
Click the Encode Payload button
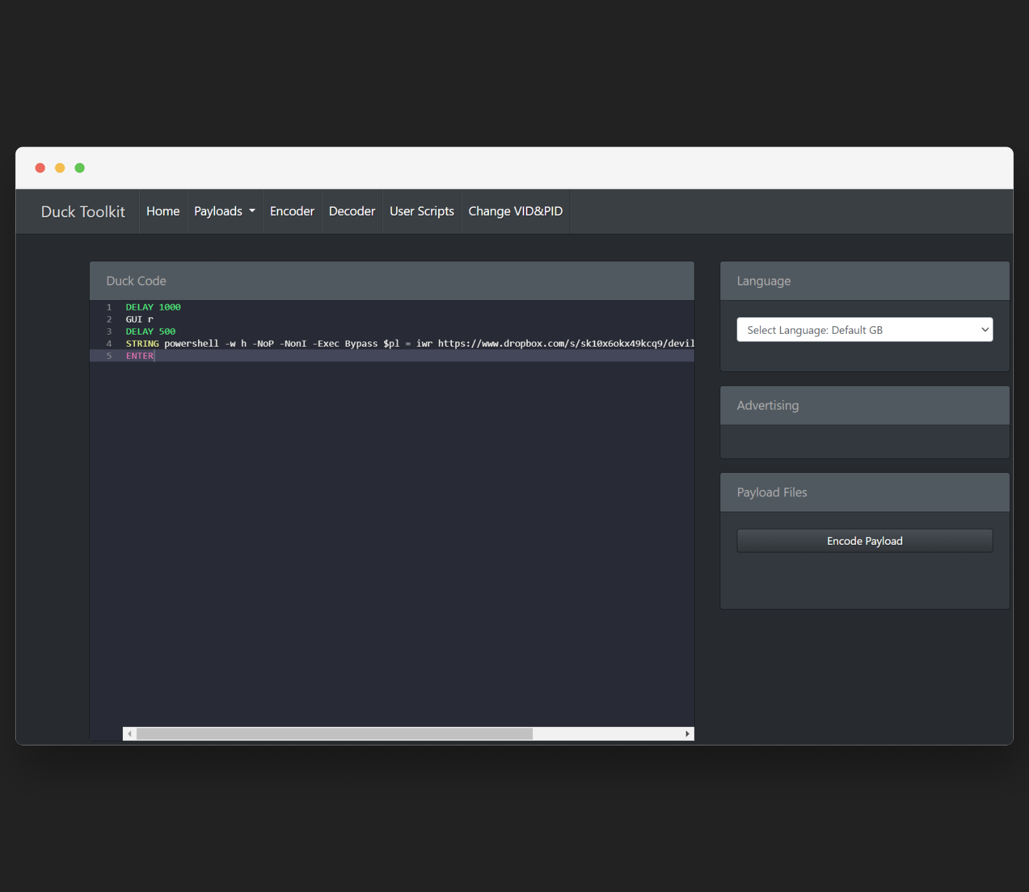click(x=865, y=541)
